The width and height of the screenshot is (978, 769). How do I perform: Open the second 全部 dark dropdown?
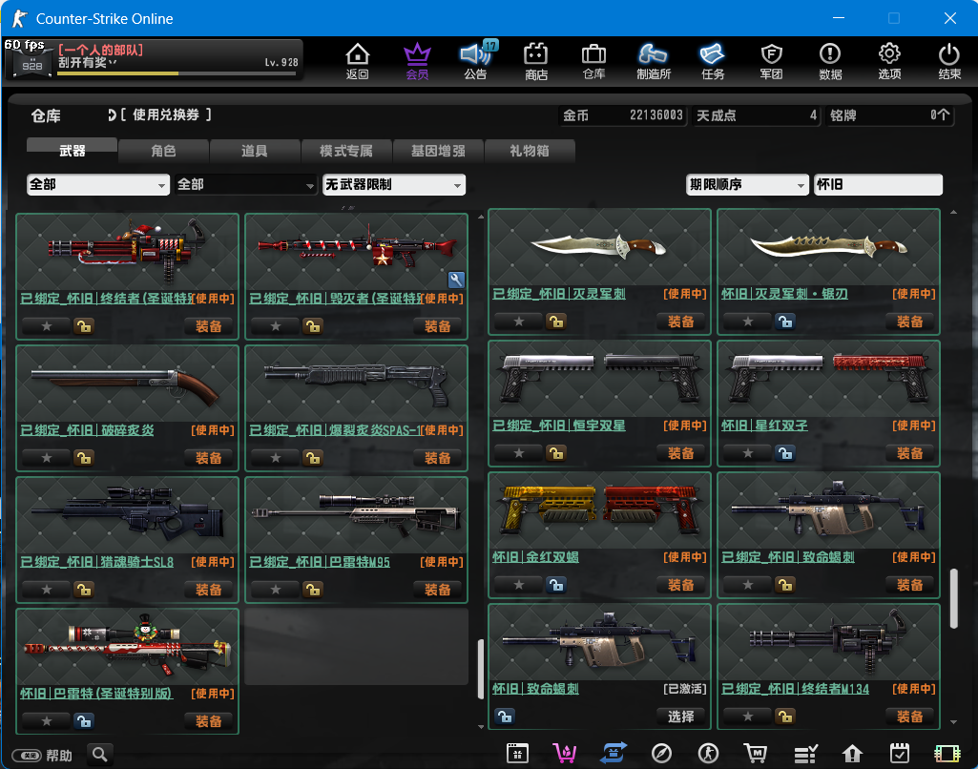tap(246, 184)
